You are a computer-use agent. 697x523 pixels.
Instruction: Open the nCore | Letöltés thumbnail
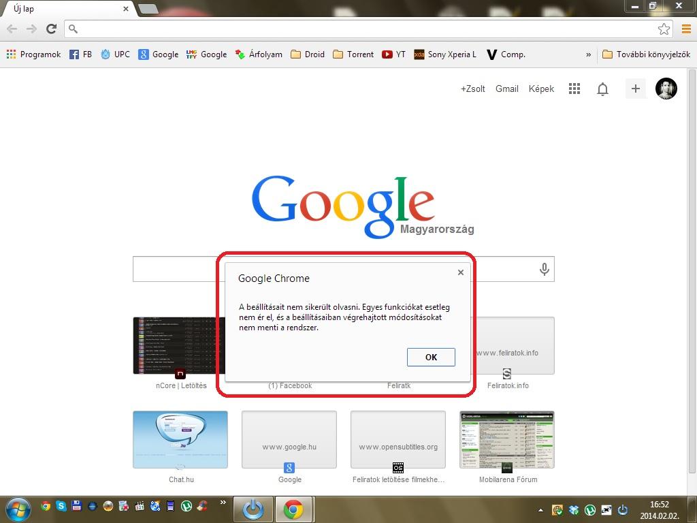[x=180, y=346]
